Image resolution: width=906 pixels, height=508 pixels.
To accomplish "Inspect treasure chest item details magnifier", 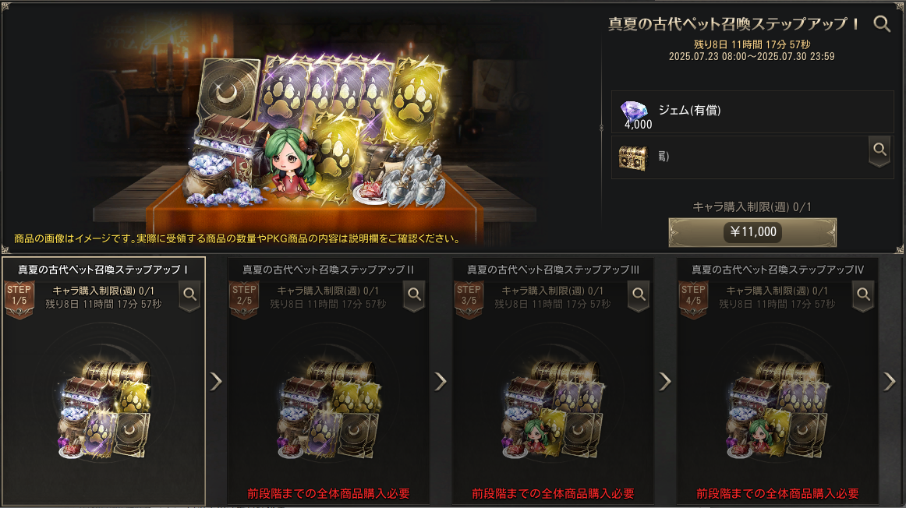I will [x=879, y=151].
